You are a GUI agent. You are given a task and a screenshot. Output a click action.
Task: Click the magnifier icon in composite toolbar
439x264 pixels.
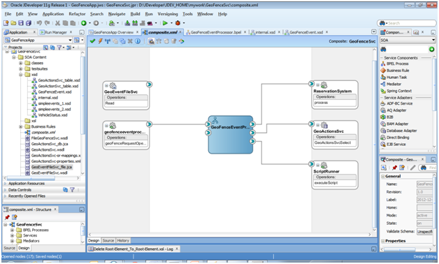[151, 41]
